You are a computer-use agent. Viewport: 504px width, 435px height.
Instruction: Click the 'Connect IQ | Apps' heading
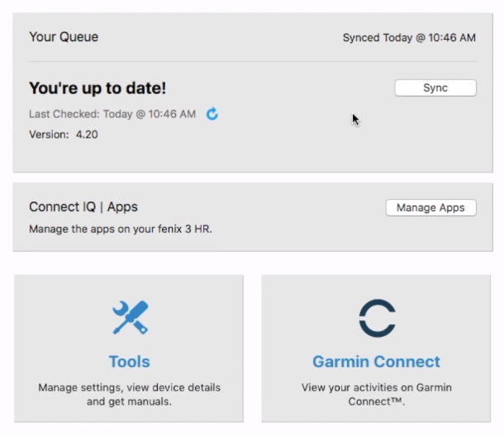pos(83,206)
